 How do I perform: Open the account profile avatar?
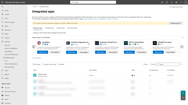pos(185,2)
